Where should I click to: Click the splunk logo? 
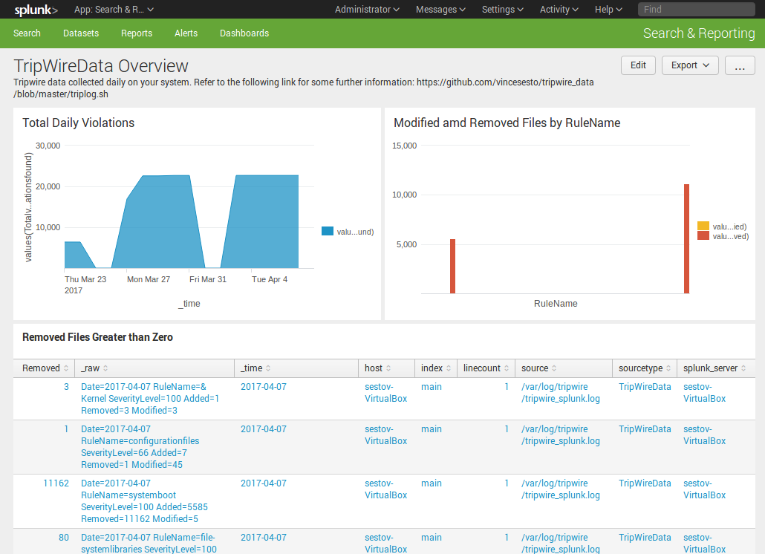coord(34,10)
